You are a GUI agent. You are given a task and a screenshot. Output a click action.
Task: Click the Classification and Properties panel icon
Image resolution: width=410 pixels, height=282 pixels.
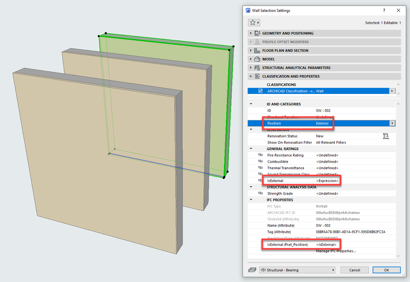click(257, 76)
